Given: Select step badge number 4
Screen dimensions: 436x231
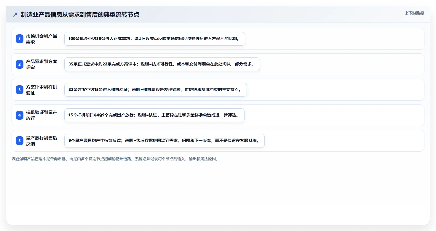Looking at the screenshot, I should coord(20,115).
